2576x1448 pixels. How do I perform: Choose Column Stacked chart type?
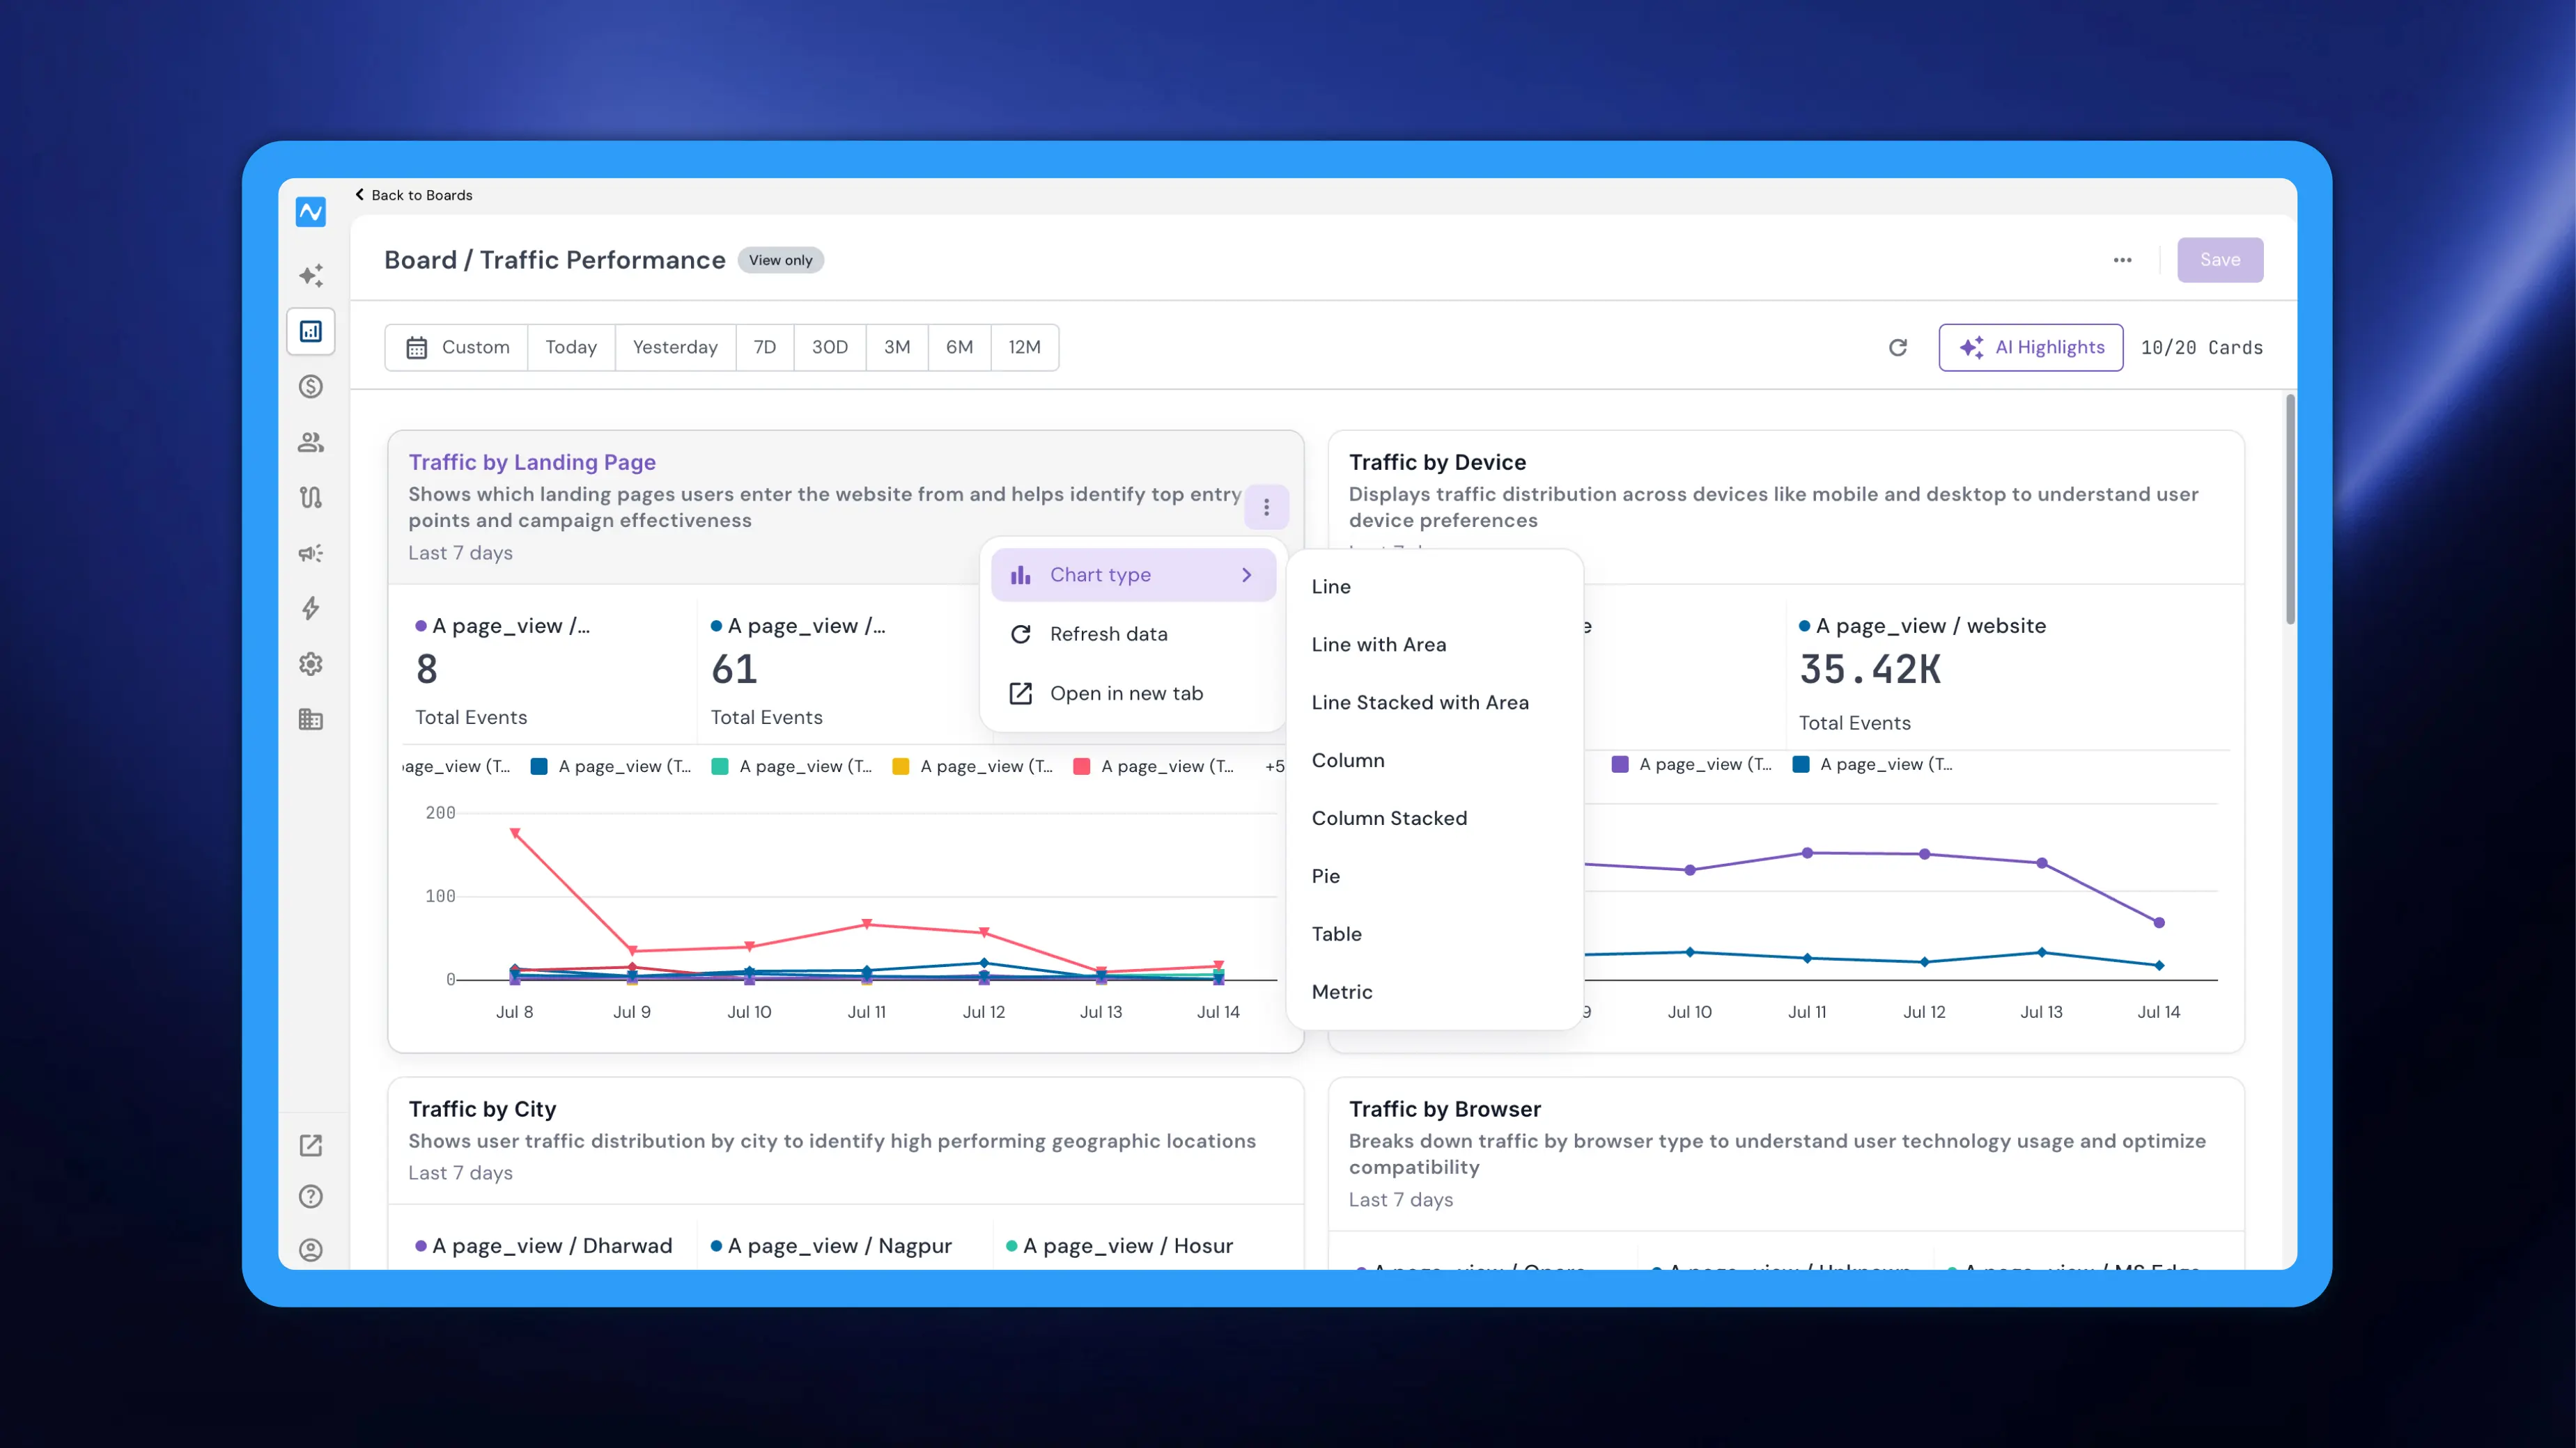tap(1434, 819)
